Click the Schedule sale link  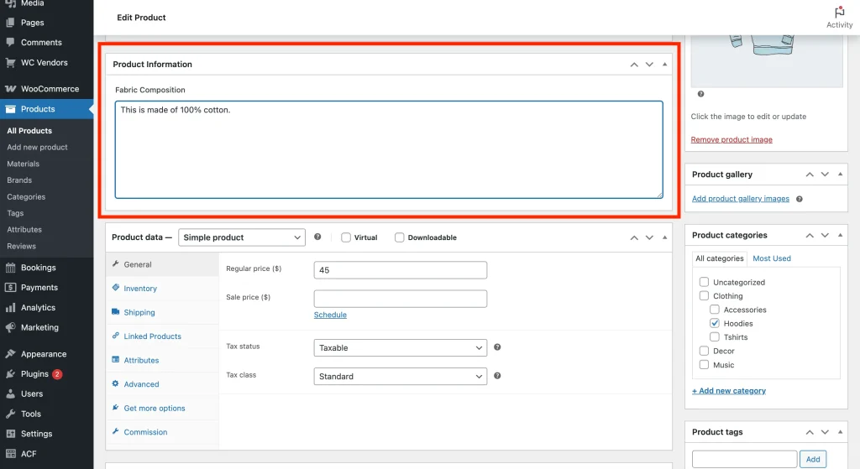tap(330, 315)
